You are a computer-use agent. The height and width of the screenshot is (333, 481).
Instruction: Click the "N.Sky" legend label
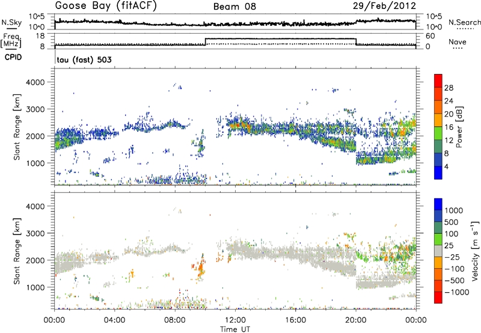[11, 22]
